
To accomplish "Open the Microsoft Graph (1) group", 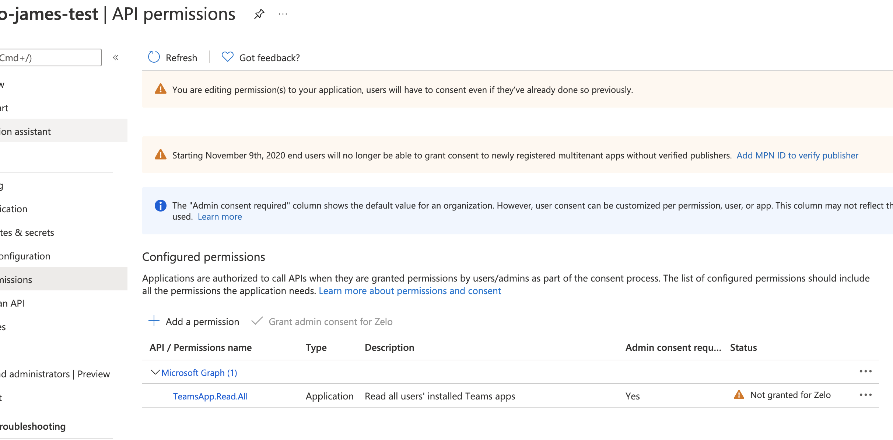I will (199, 373).
